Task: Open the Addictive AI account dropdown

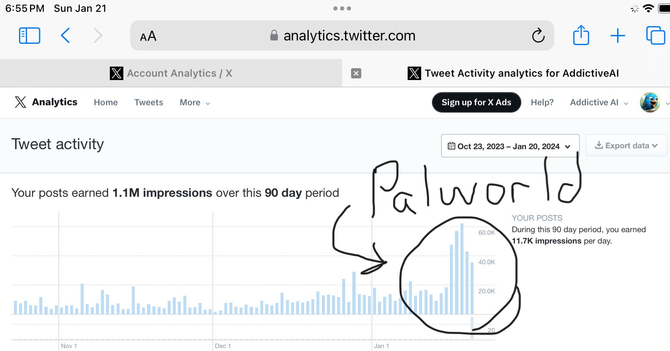Action: pos(599,102)
